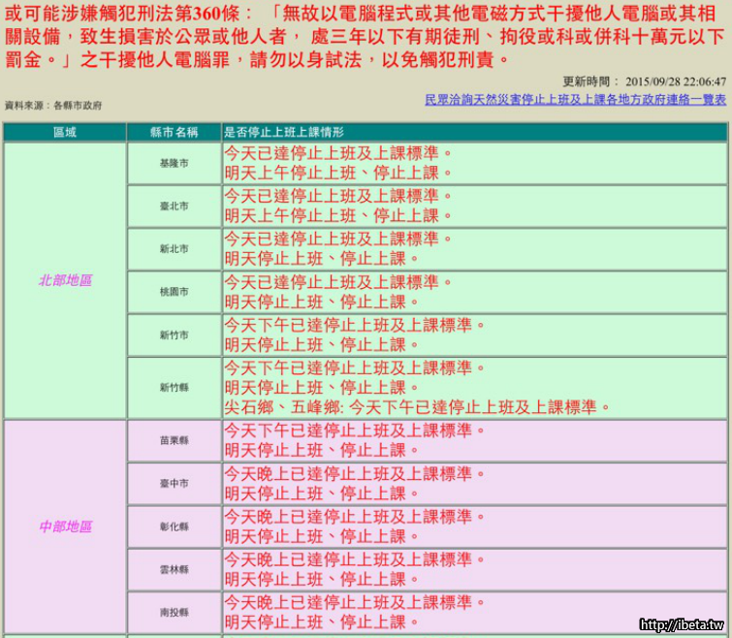Screen dimensions: 732x638
Task: Select the 北部地區 region cell
Action: [65, 280]
